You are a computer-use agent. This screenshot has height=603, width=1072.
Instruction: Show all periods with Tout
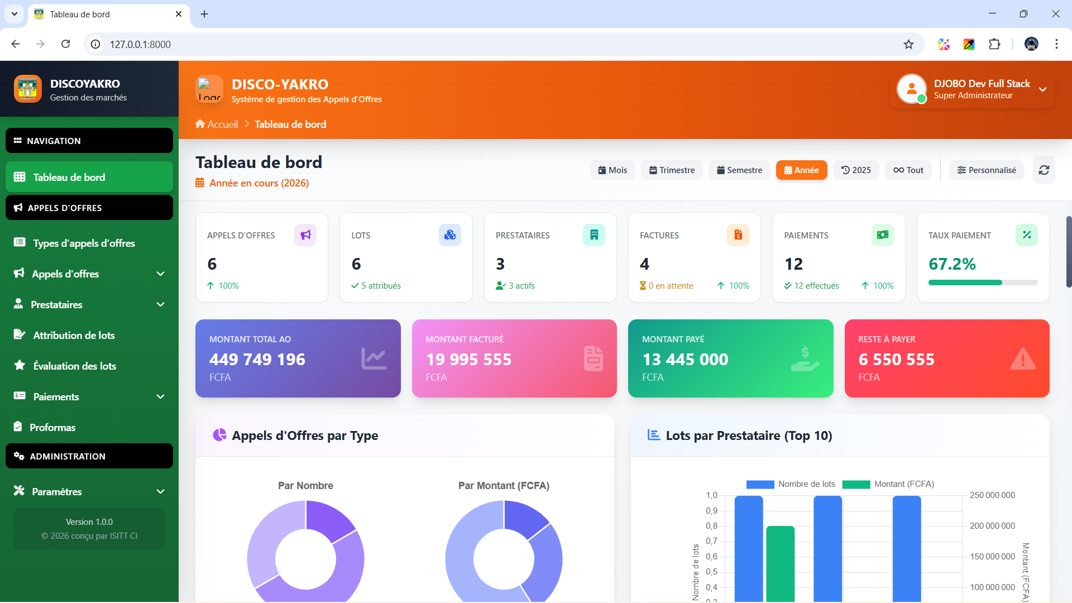point(908,170)
